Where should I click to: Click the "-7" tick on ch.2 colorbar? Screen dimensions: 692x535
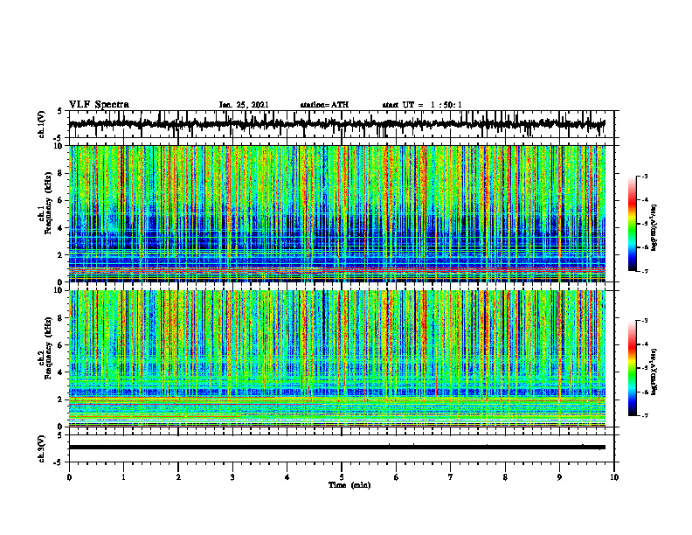pos(645,415)
